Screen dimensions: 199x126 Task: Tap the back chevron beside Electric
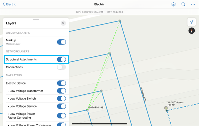click(x=4, y=4)
